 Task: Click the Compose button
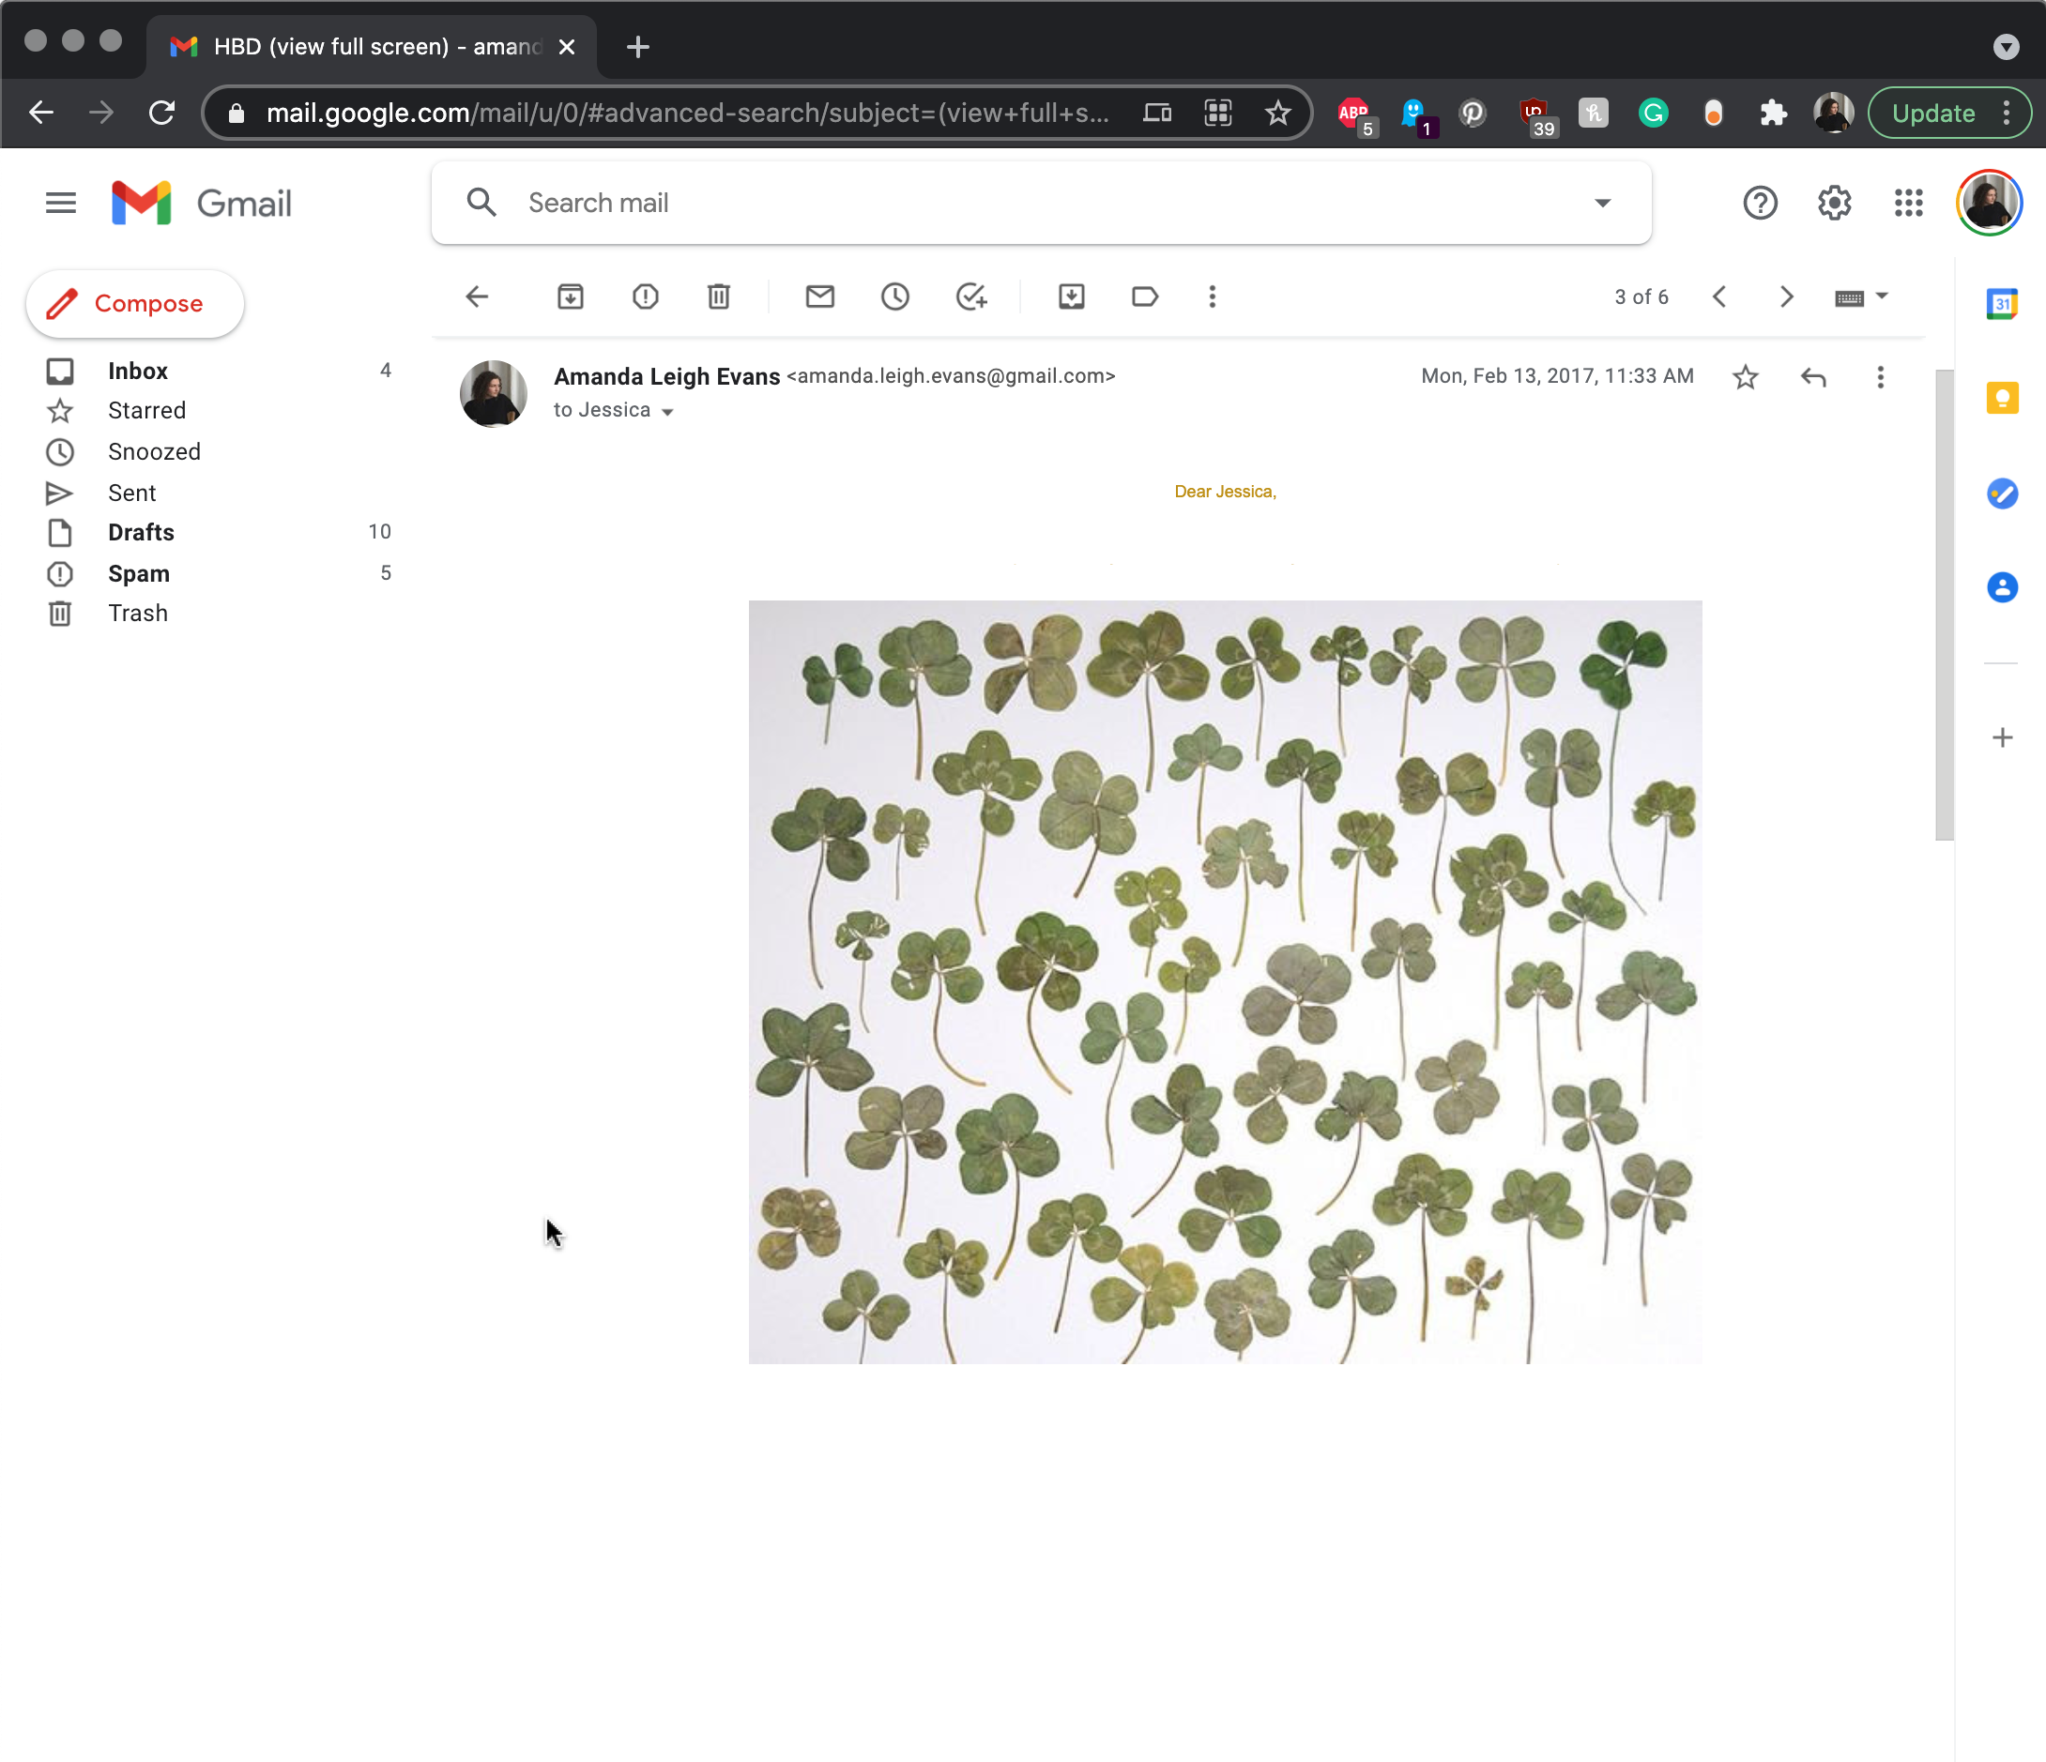[x=135, y=304]
